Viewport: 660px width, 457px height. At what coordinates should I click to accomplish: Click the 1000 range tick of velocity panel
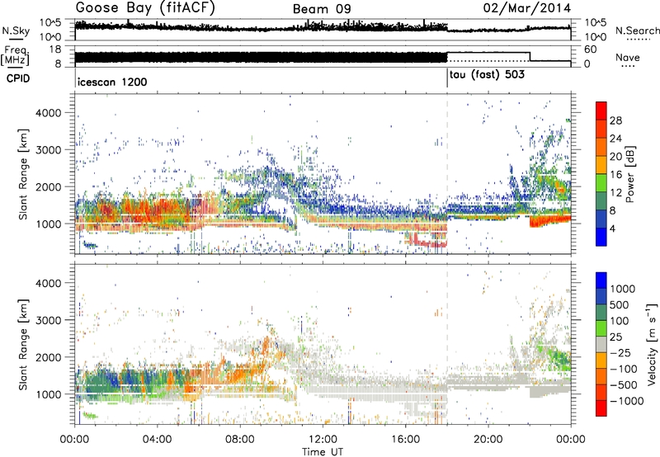[x=49, y=394]
